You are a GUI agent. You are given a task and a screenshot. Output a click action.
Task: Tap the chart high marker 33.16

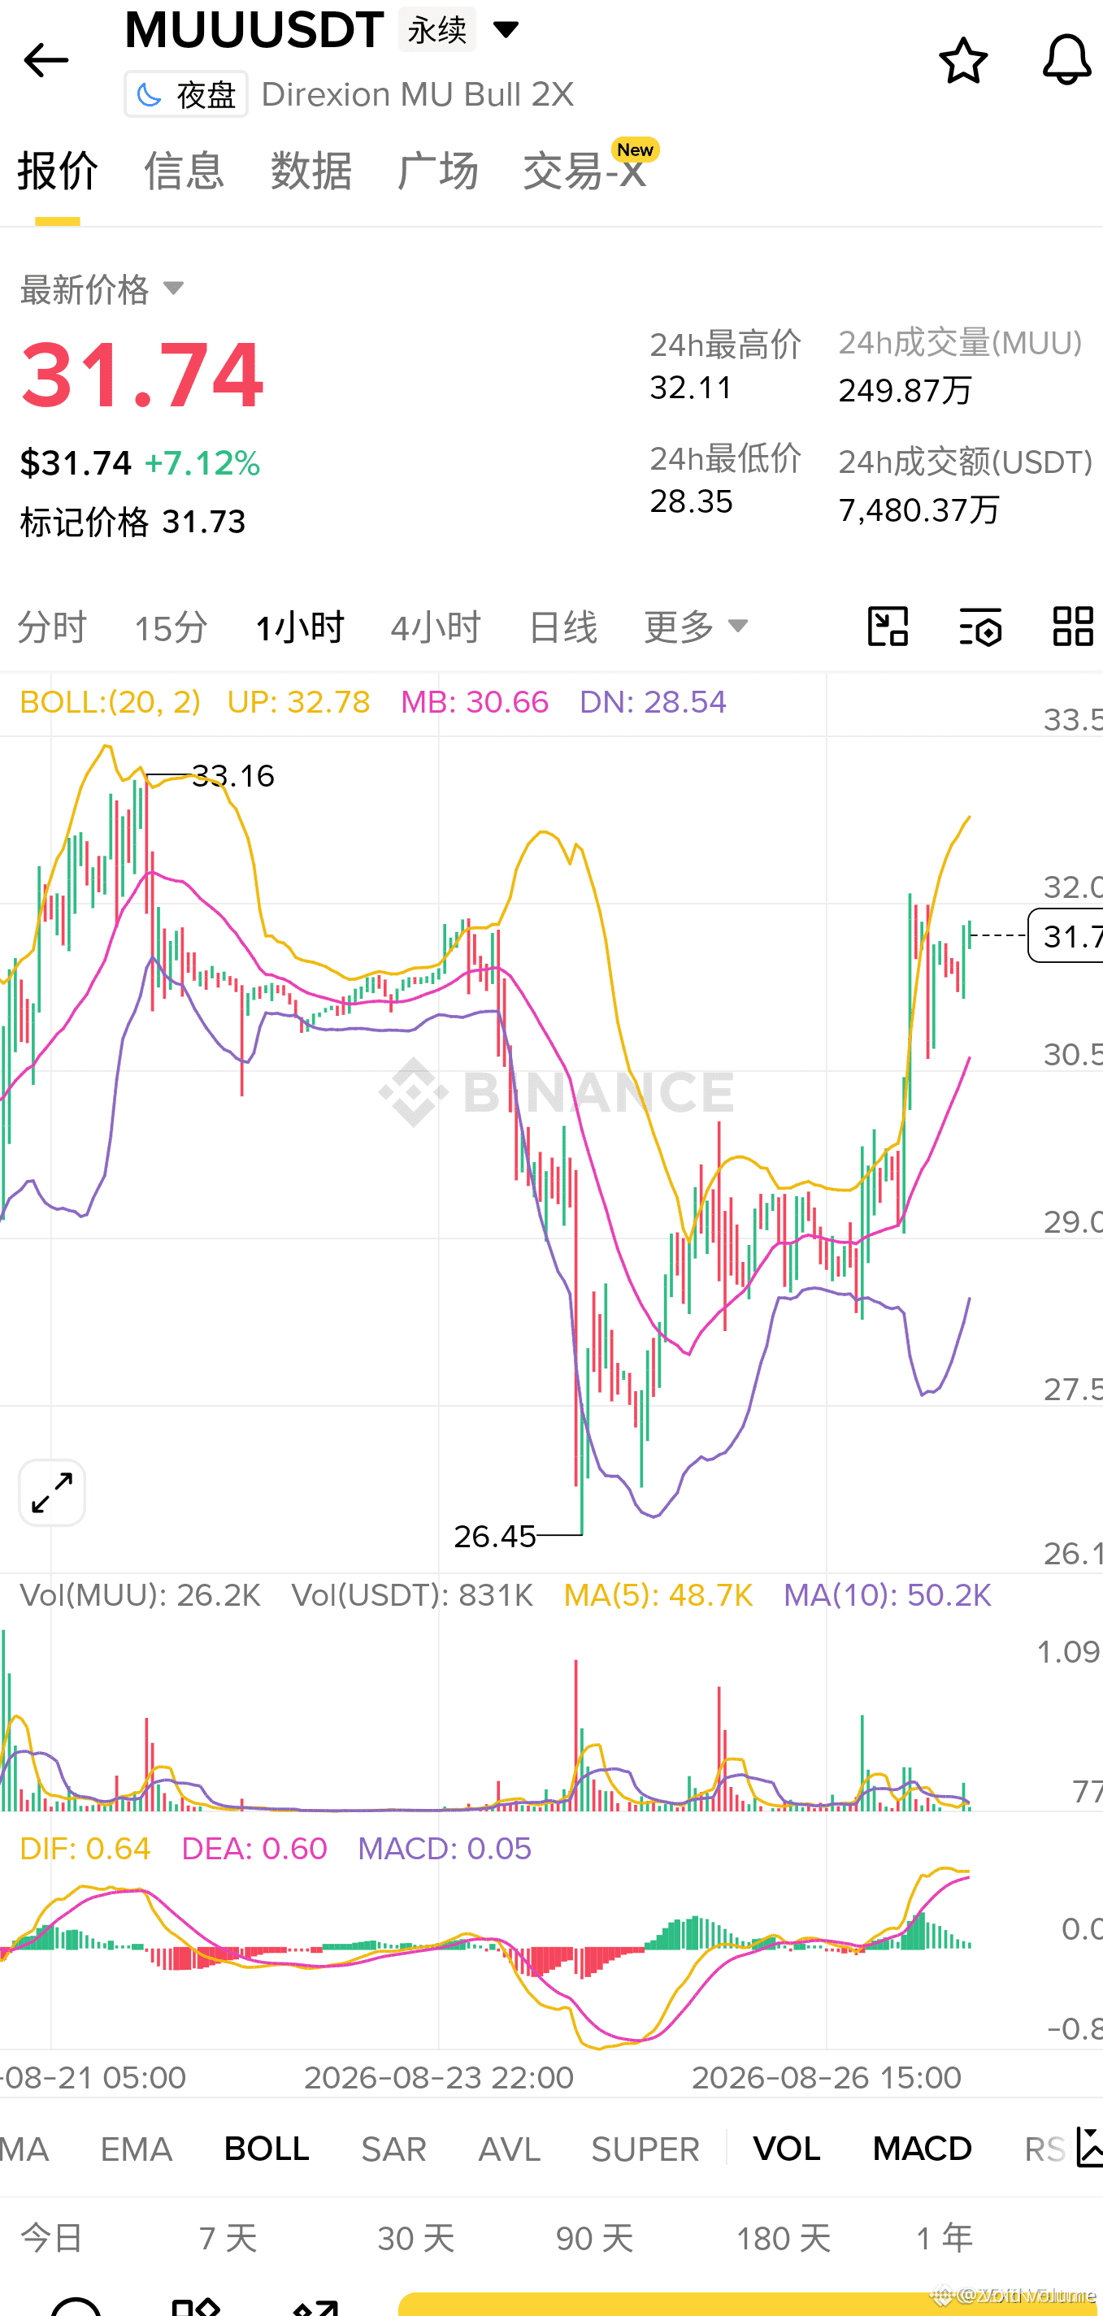tap(234, 775)
